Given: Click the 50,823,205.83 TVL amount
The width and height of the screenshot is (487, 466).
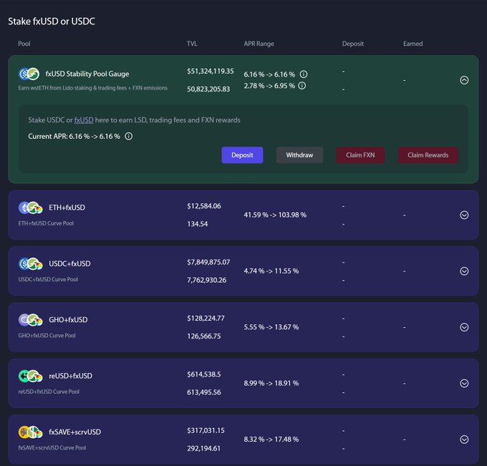Looking at the screenshot, I should [x=208, y=89].
